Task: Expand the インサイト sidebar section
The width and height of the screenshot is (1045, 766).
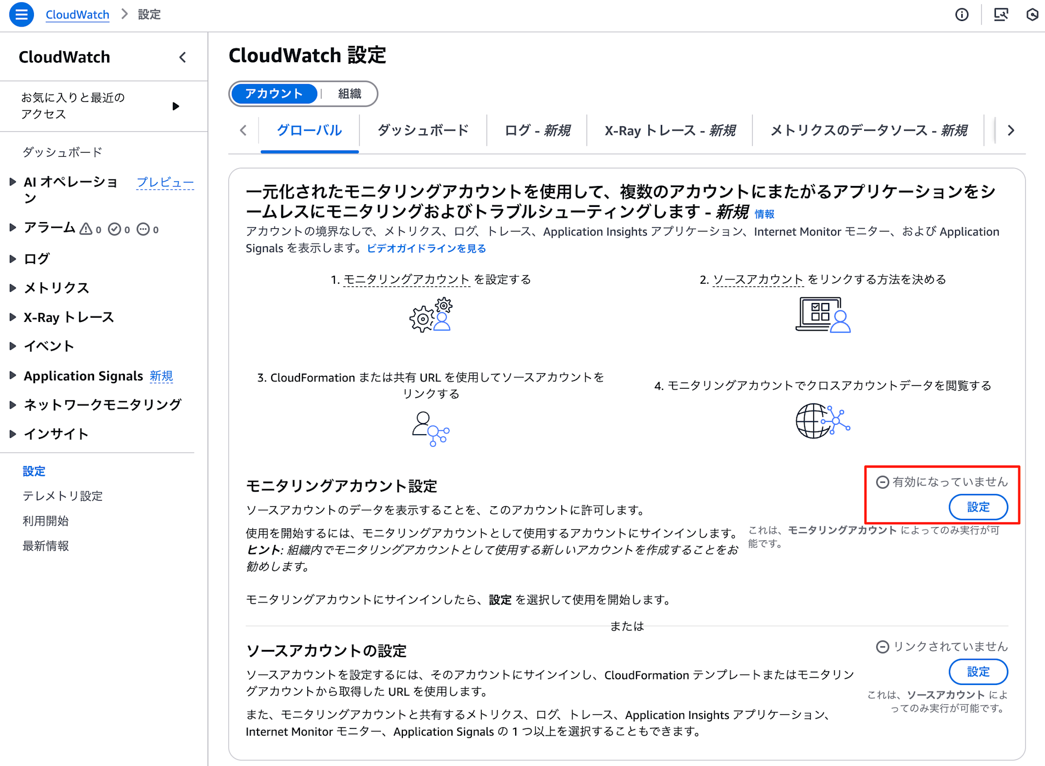Action: tap(13, 434)
